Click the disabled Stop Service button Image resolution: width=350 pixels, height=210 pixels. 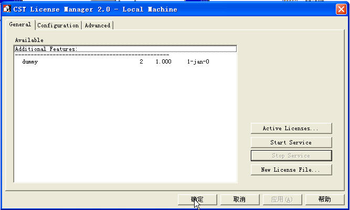[x=291, y=155]
